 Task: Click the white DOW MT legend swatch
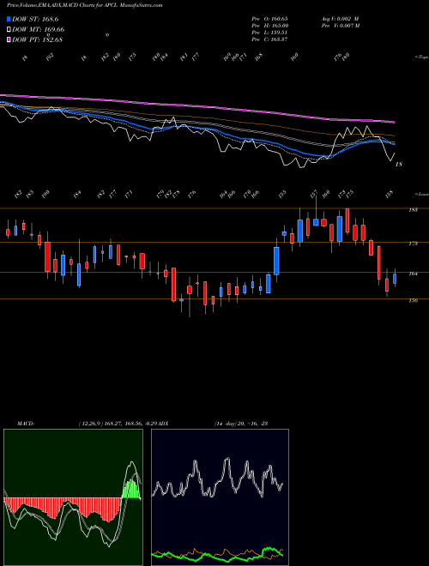[9, 29]
